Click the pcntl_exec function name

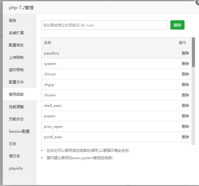[53, 137]
